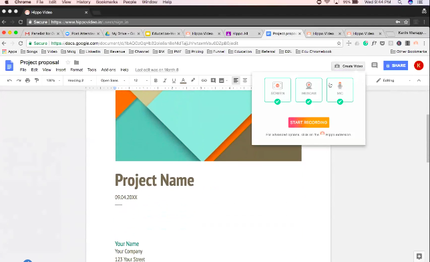Open the Editing mode dropdown

click(393, 80)
